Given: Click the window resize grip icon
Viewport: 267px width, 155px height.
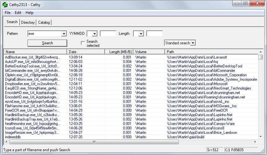Looking at the screenshot, I should [262, 150].
